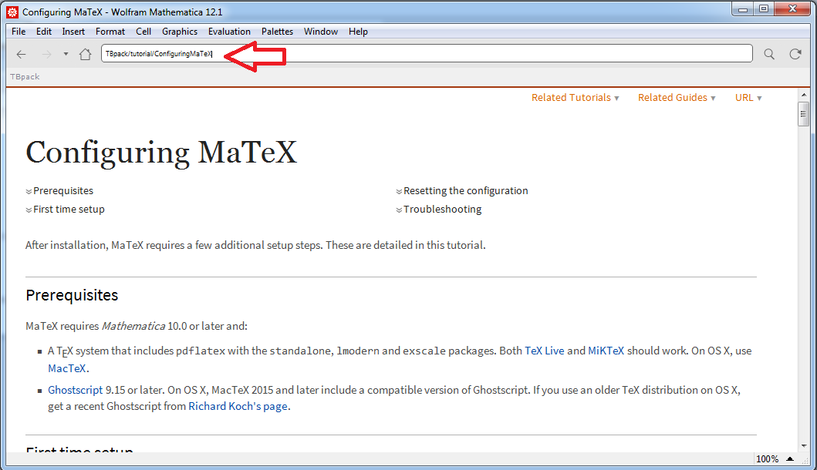Open the Cell menu
Screen dimensions: 817x470
pos(143,32)
